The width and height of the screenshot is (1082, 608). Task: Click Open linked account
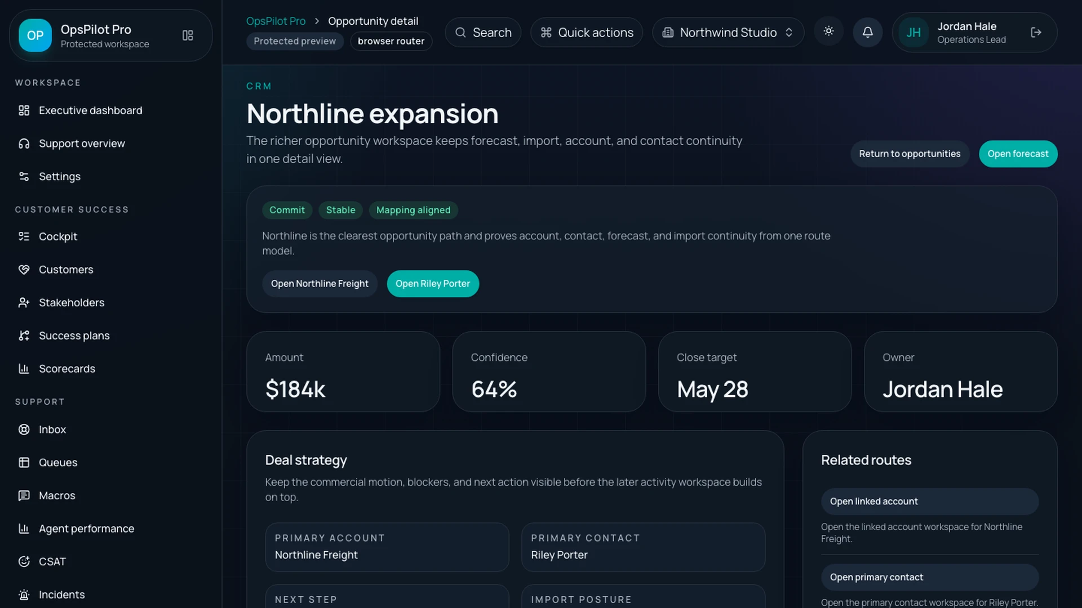(x=930, y=502)
